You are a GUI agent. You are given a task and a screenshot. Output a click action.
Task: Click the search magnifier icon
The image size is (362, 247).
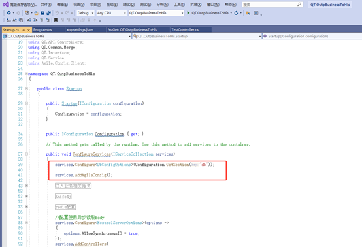[x=299, y=4]
